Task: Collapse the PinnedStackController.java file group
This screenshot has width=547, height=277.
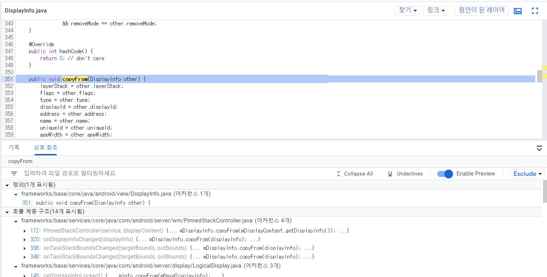Action: [16, 221]
